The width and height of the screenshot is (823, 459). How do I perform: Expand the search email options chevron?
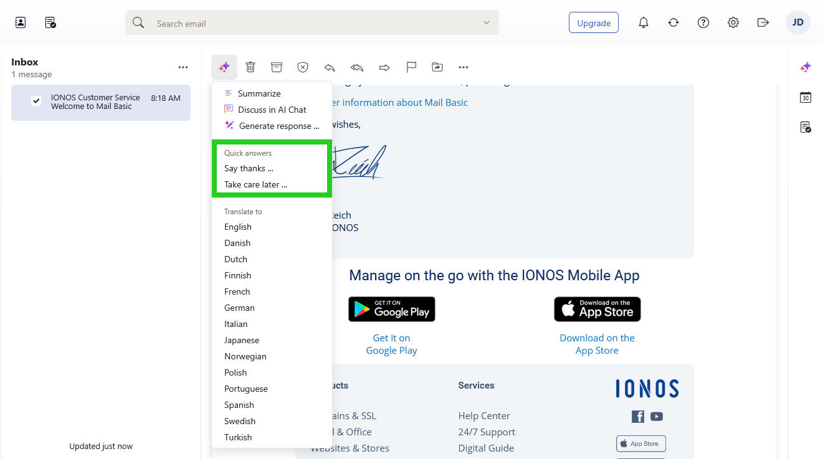(x=486, y=22)
